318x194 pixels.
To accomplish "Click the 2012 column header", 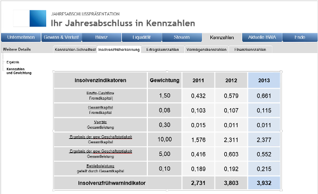I will pyautogui.click(x=231, y=81).
